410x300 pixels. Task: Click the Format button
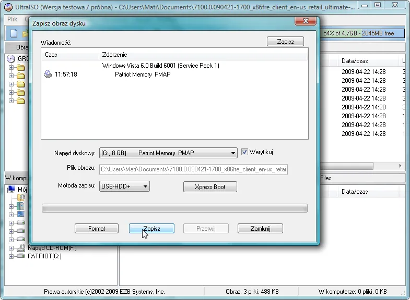(x=97, y=229)
